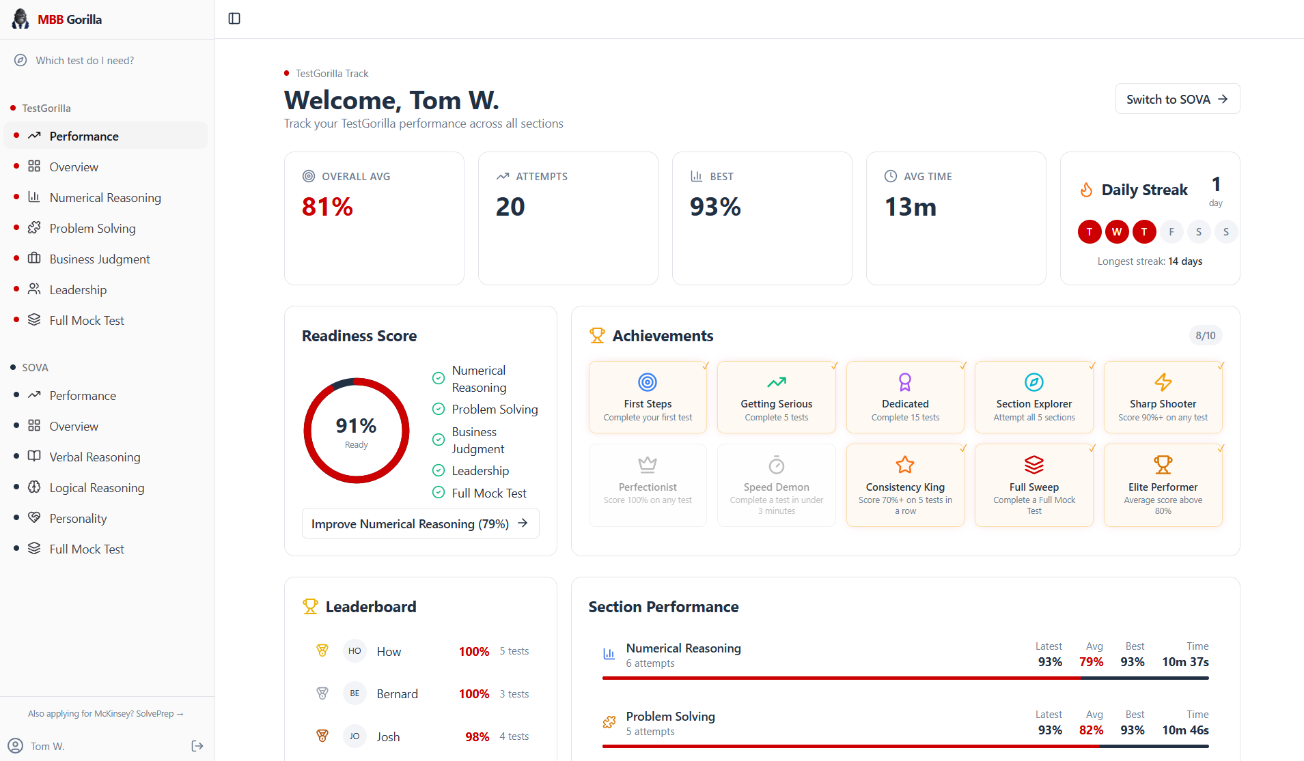Click the stopwatch icon on the Speed Demon card
The image size is (1304, 761).
click(x=777, y=465)
